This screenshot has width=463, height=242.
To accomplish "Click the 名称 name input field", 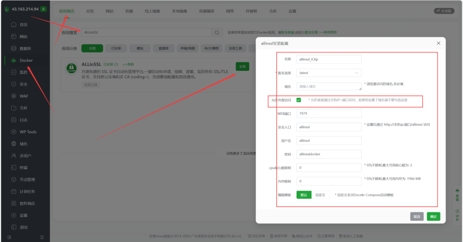I will click(x=329, y=59).
